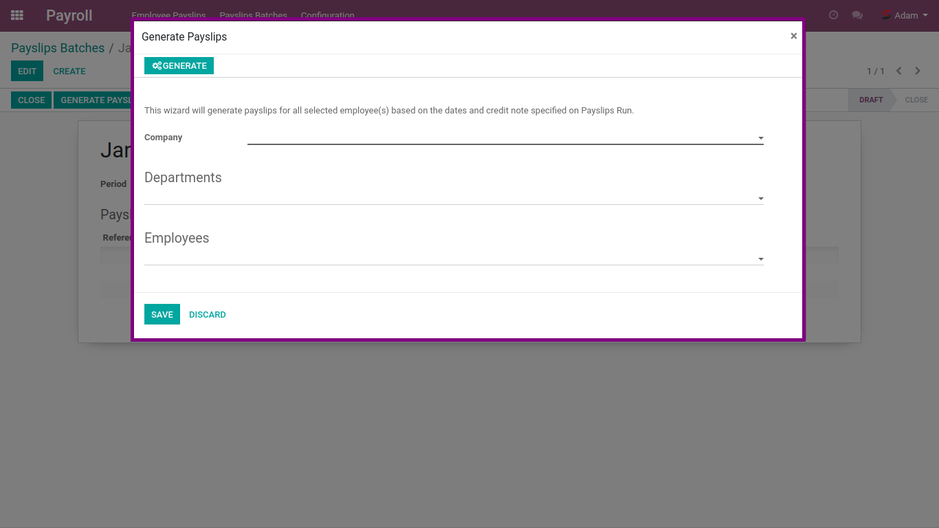Open the Payslips Batches top menu
The width and height of the screenshot is (939, 528).
click(x=253, y=15)
